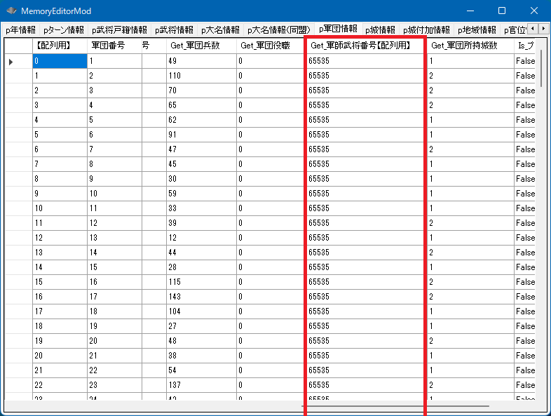Click the 軍団番号 column header

tap(108, 46)
